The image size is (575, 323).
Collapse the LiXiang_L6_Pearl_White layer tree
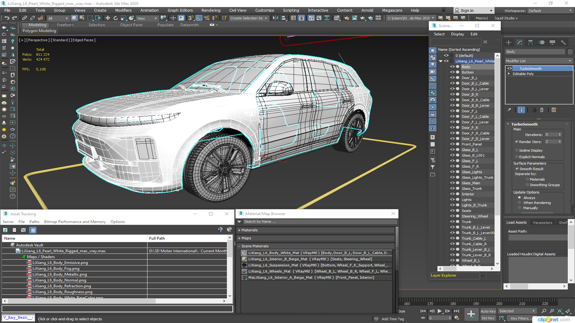[441, 61]
